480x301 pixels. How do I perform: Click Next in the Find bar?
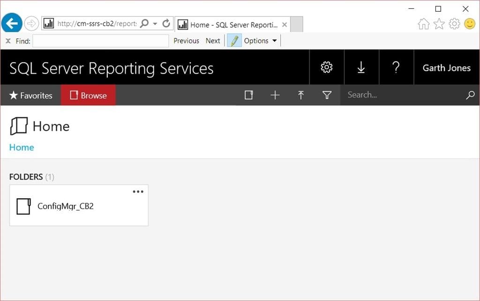click(213, 41)
